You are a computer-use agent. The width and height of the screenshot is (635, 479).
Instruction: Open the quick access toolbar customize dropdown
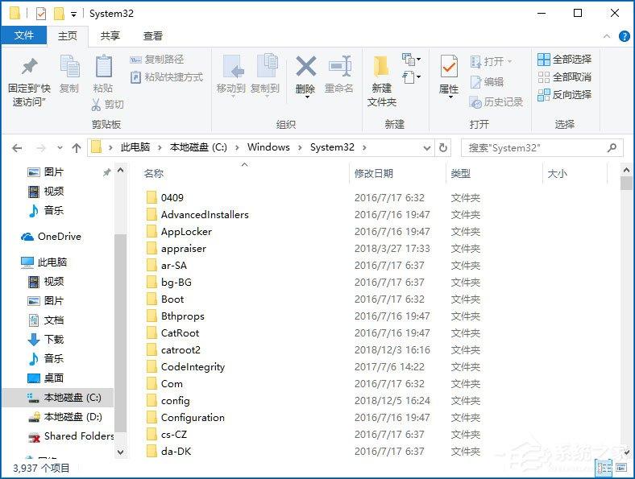(x=73, y=15)
